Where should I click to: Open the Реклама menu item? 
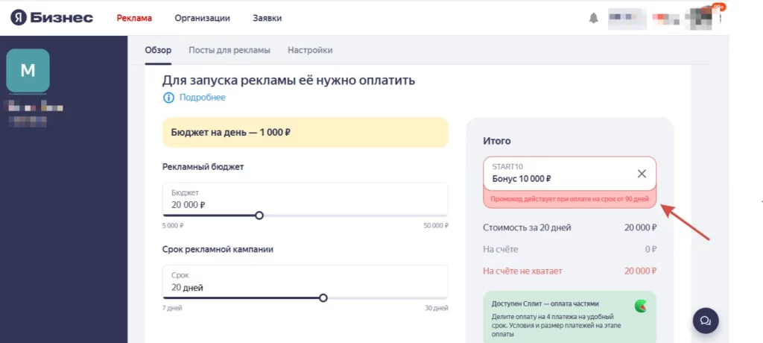(134, 18)
